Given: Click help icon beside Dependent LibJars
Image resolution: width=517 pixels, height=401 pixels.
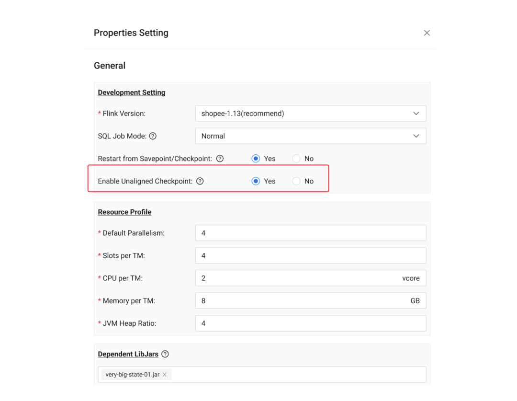Looking at the screenshot, I should (165, 354).
